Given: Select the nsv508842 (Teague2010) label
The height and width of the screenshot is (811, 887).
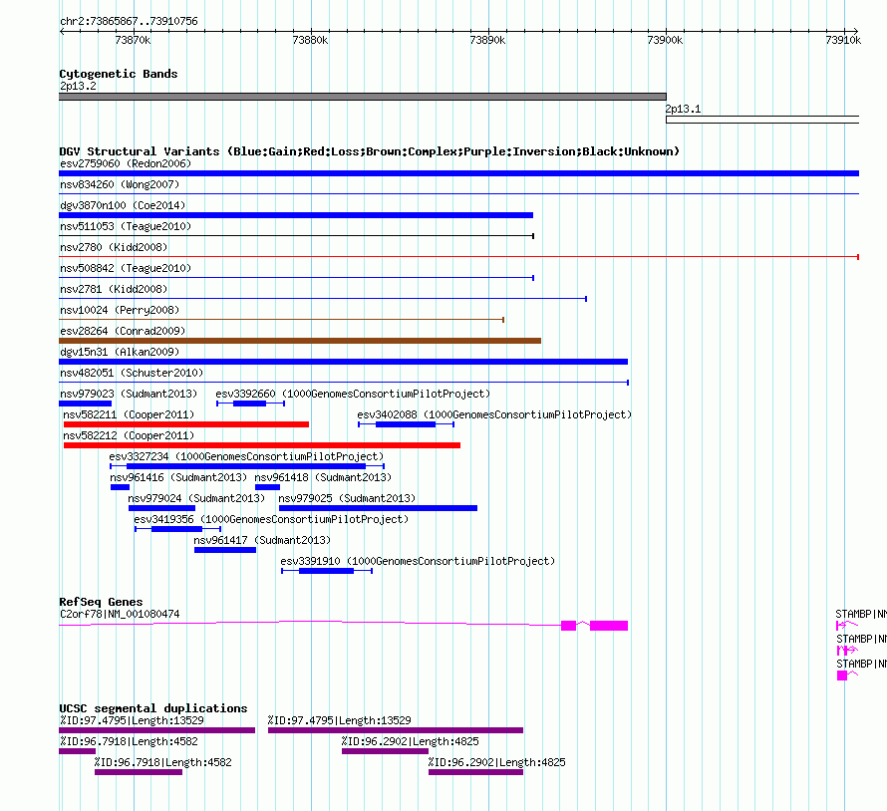Looking at the screenshot, I should [126, 268].
